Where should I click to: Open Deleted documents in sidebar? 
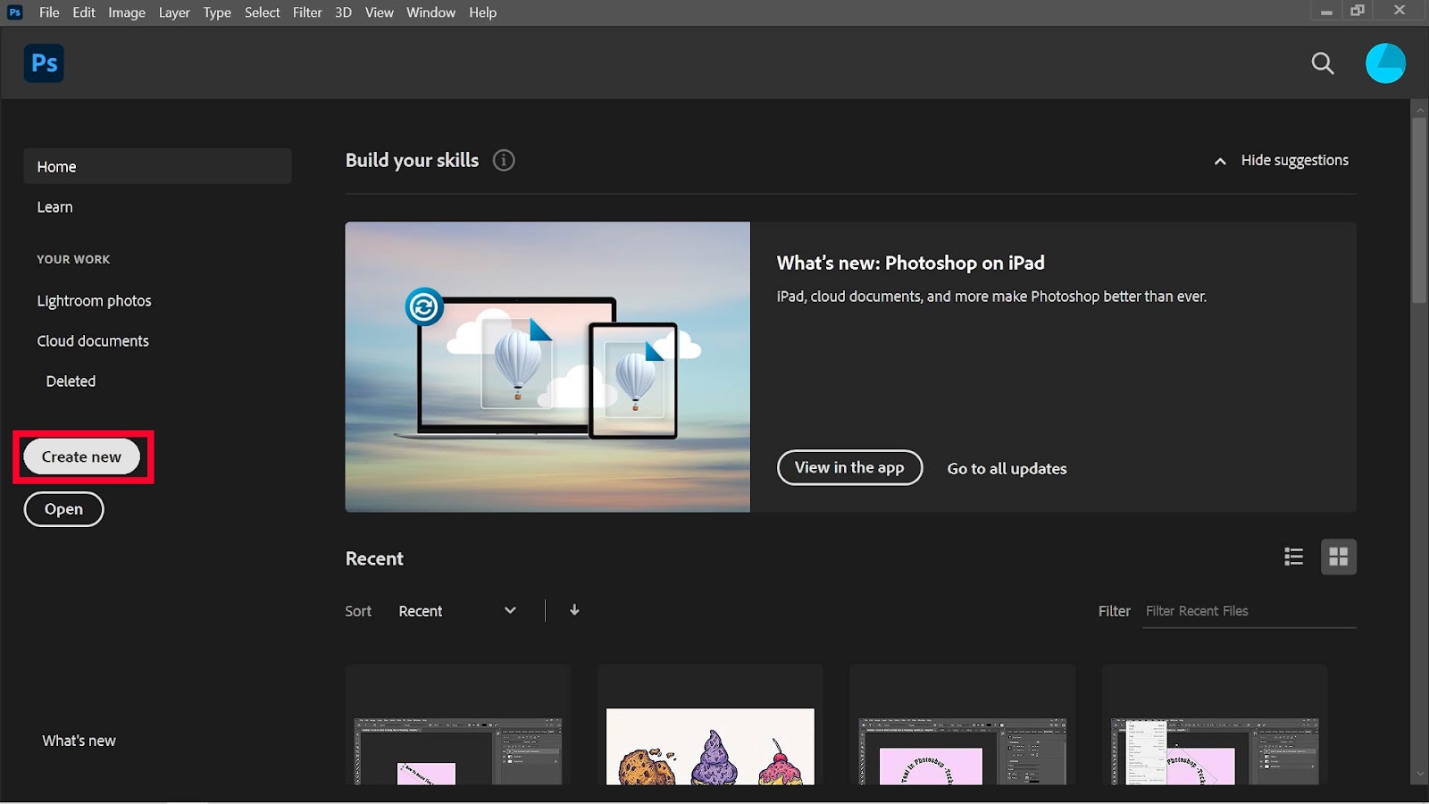[71, 381]
